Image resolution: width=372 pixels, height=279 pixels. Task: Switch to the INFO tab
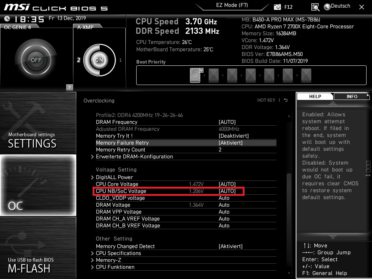352,97
